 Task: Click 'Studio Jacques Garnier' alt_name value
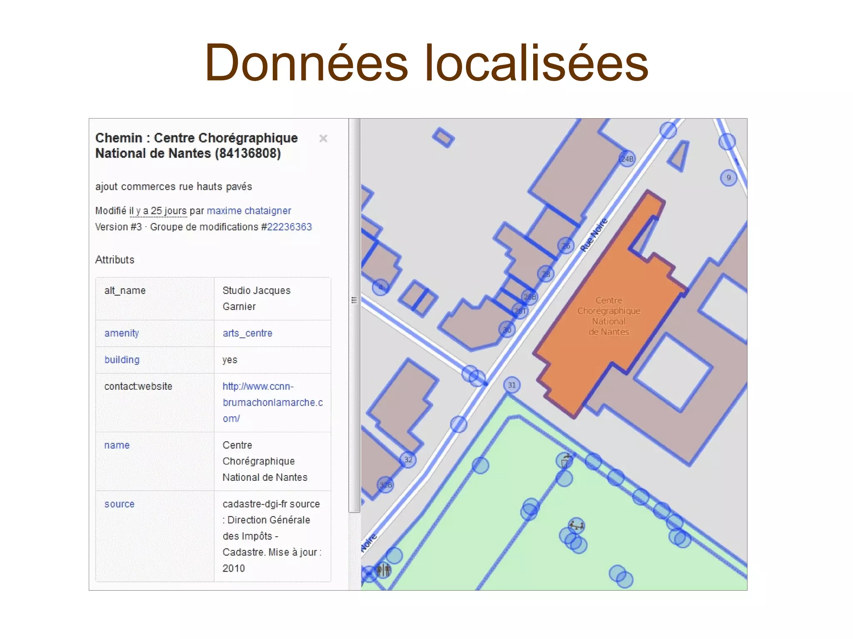coord(256,298)
